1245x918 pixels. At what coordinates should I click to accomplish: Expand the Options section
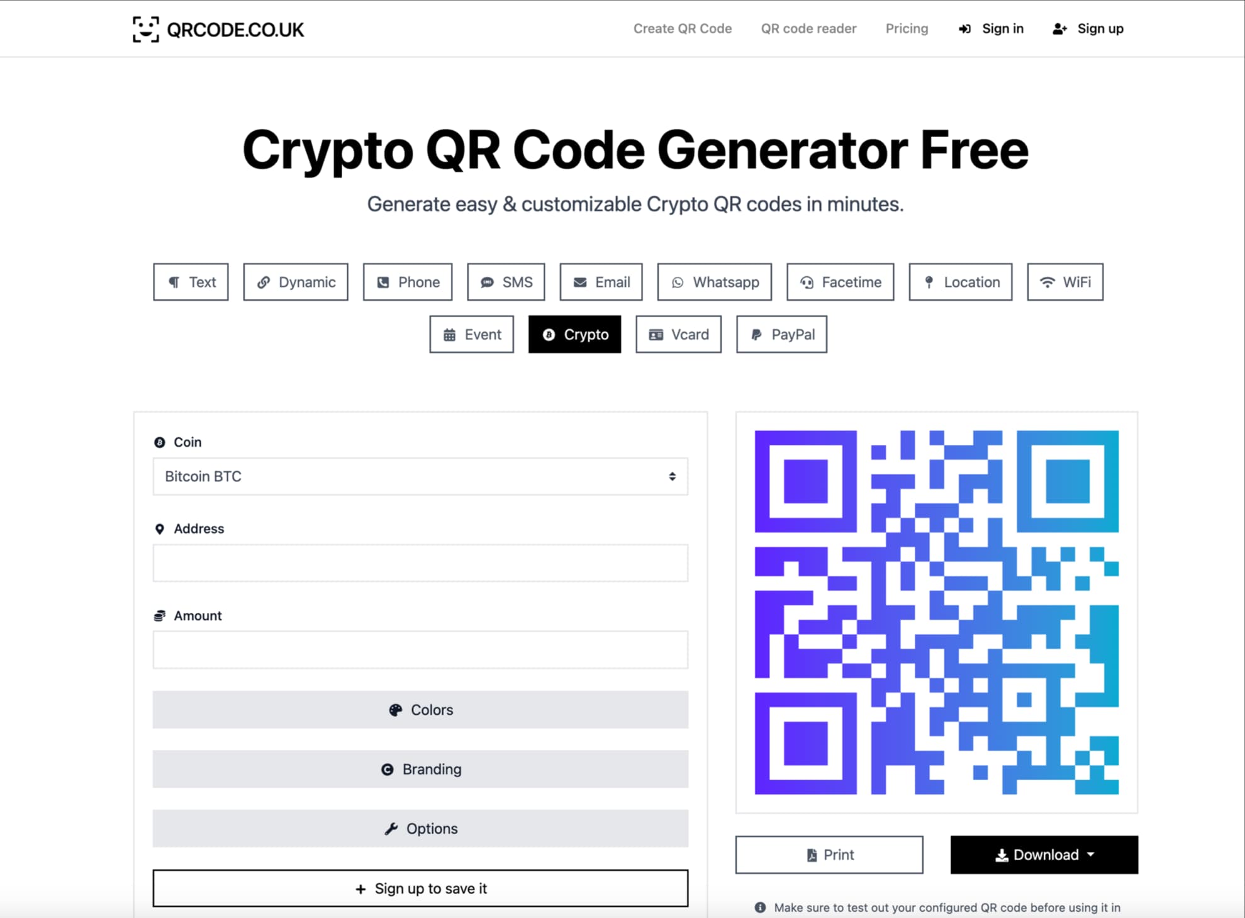tap(422, 828)
